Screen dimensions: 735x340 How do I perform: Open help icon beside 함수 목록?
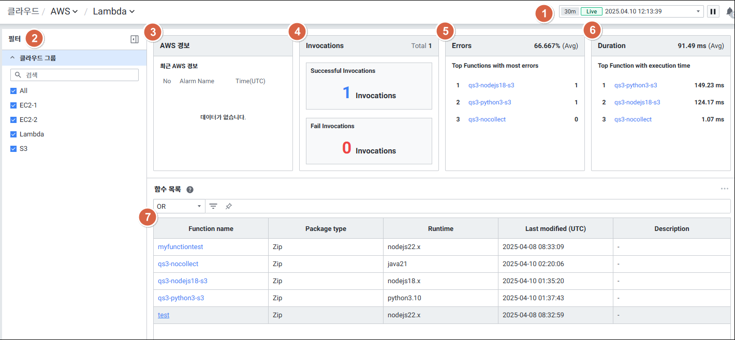point(190,190)
